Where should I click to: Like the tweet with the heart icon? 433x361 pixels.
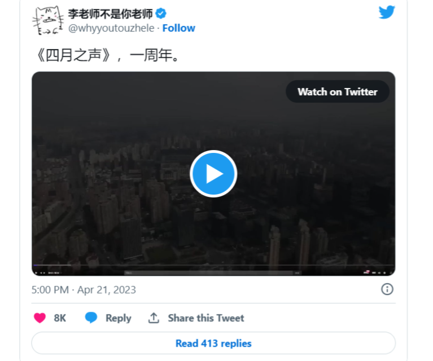coord(40,318)
